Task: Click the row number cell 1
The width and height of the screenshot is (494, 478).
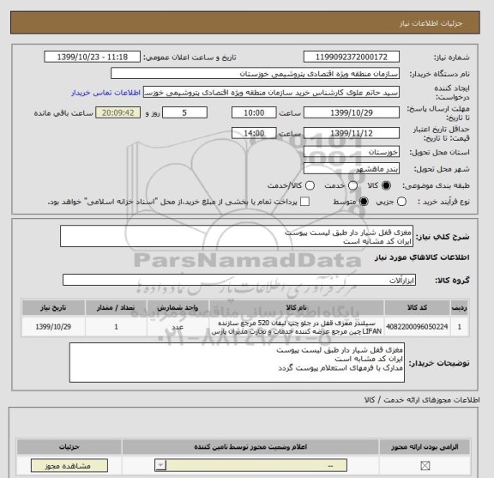Action: pos(460,327)
